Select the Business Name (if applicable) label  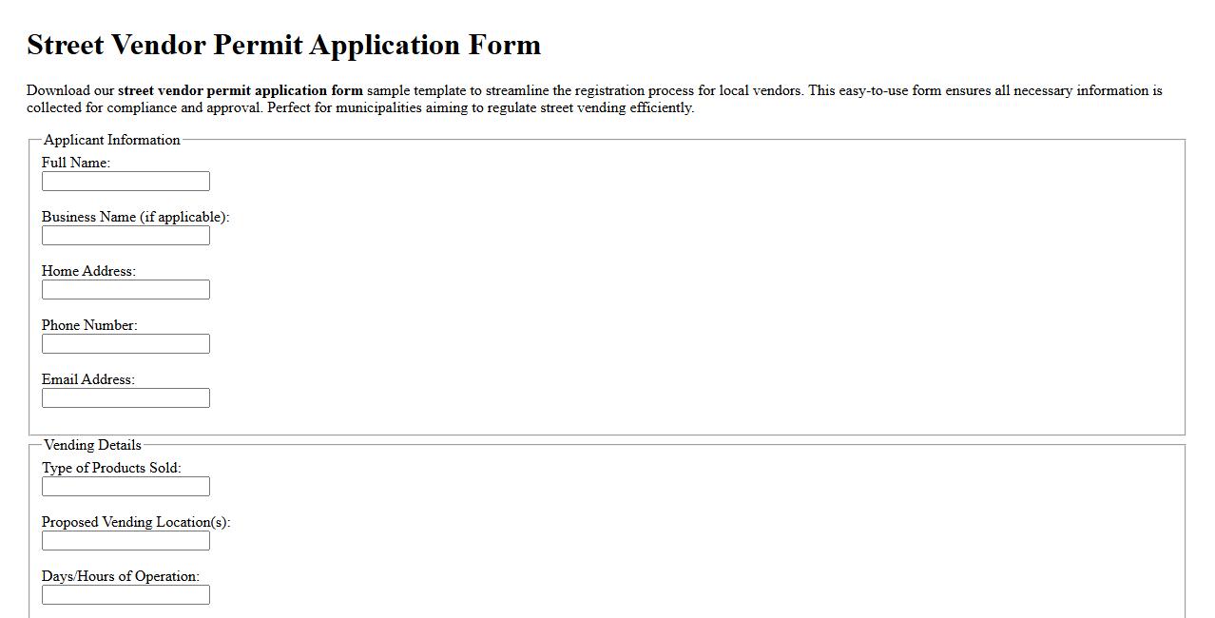(137, 216)
